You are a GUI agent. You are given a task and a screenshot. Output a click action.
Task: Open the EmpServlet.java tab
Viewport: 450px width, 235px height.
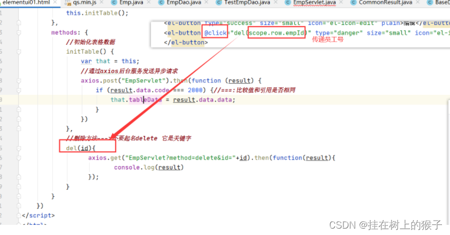pos(314,3)
